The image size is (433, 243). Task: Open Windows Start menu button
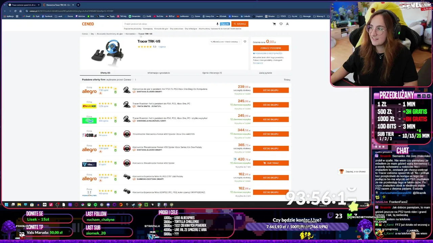coord(6,205)
